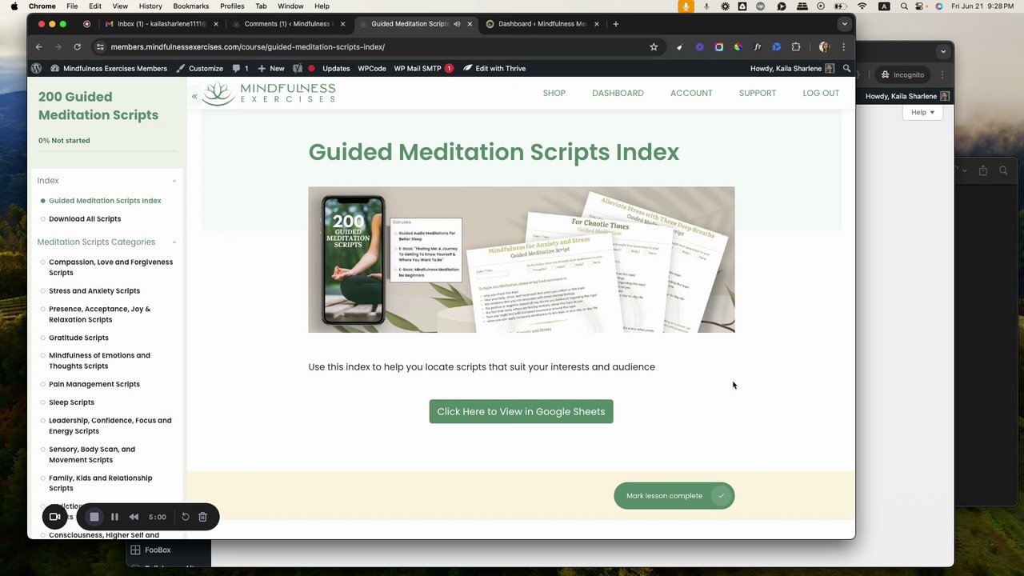Go to SHOP in site navigation
The height and width of the screenshot is (576, 1024).
coord(554,94)
